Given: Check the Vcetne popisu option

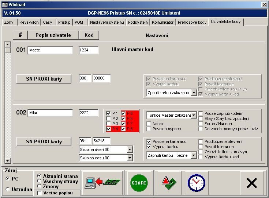Looking at the screenshot, I should pos(40,193).
